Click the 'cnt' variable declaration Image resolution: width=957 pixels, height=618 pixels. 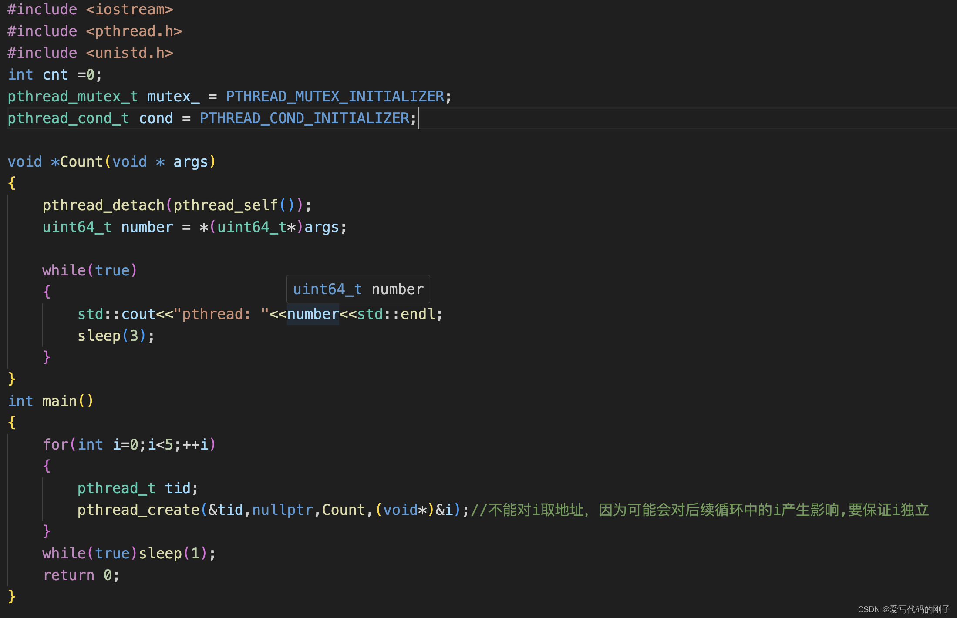coord(55,75)
